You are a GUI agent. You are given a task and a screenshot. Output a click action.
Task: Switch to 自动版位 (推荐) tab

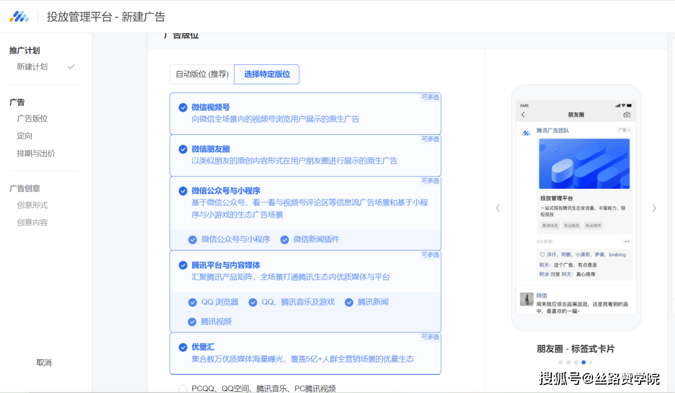(x=202, y=74)
